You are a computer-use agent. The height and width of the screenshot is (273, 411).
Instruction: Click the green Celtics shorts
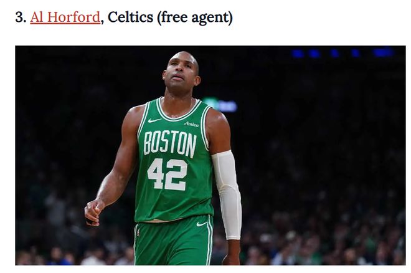(x=174, y=241)
